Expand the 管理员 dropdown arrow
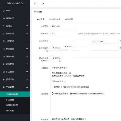Viewport: 121px width, 121px height. coord(27,26)
